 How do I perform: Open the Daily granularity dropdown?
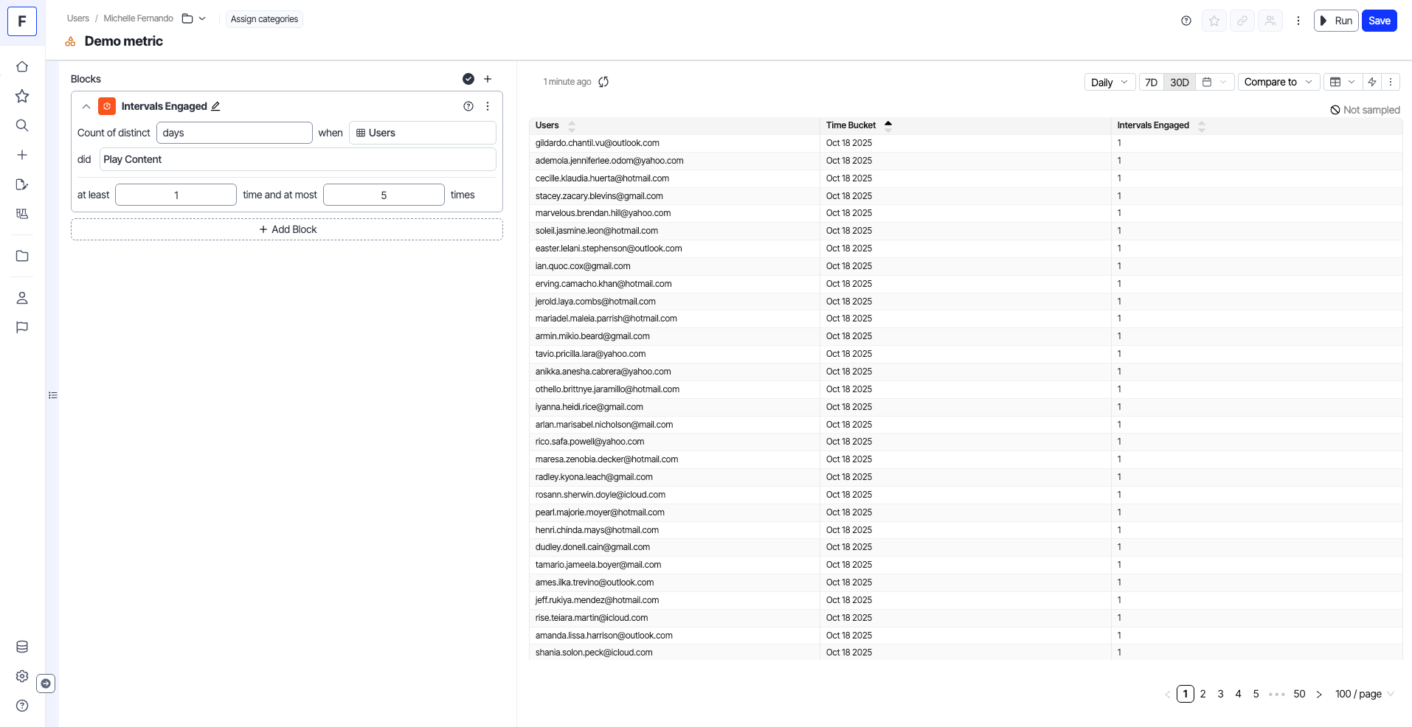pos(1109,83)
